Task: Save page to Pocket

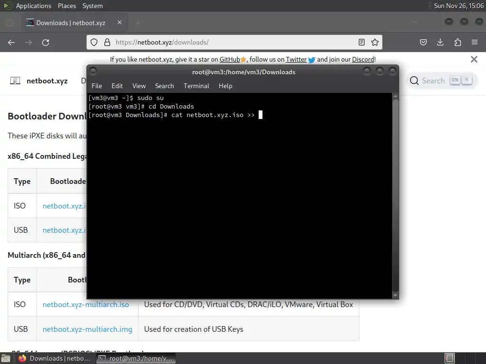Action: click(423, 42)
